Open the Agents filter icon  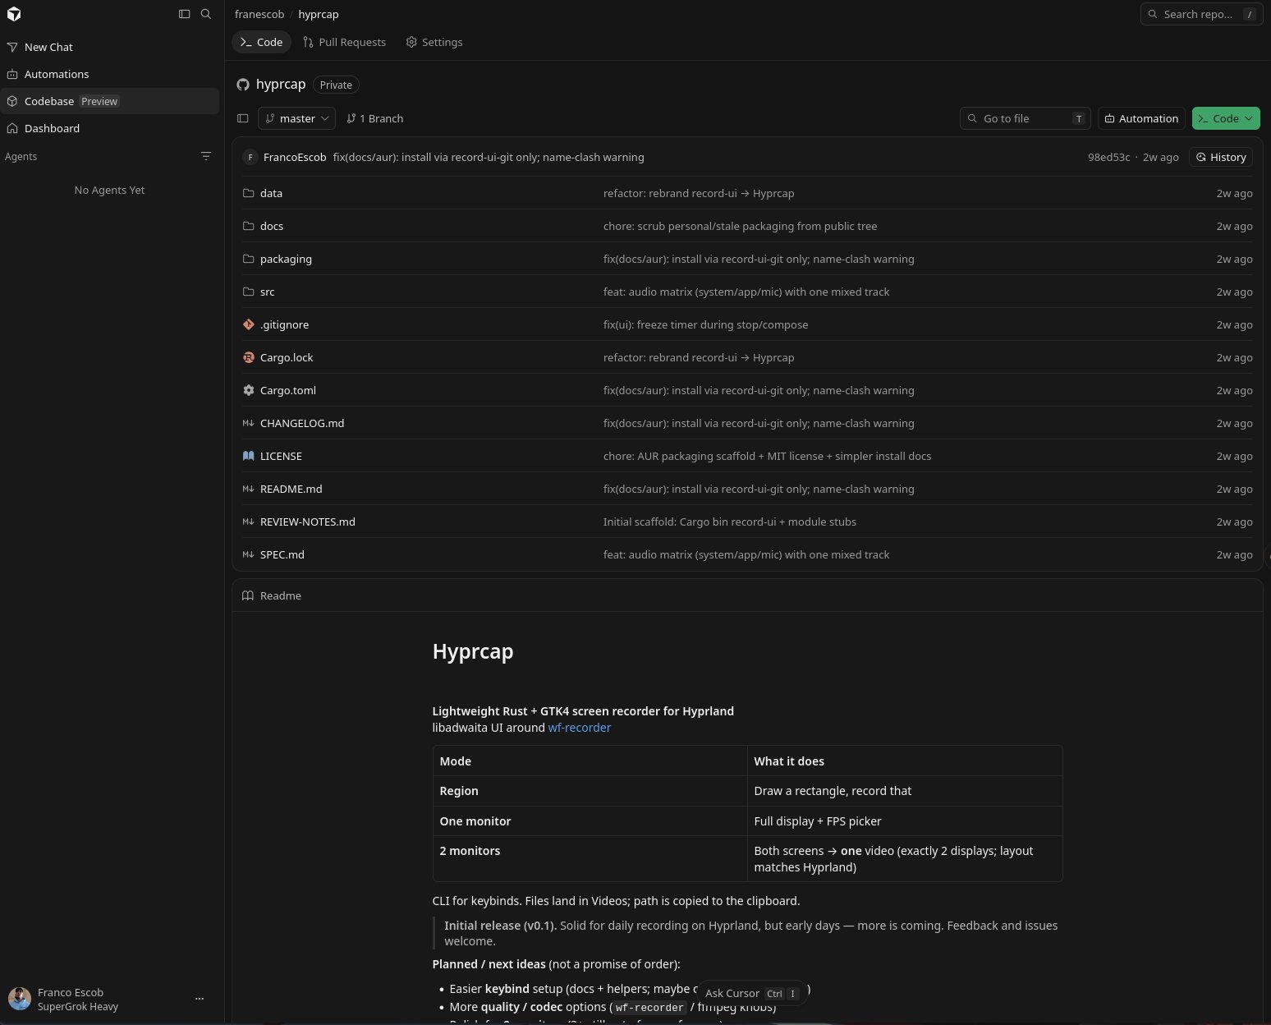pos(206,156)
